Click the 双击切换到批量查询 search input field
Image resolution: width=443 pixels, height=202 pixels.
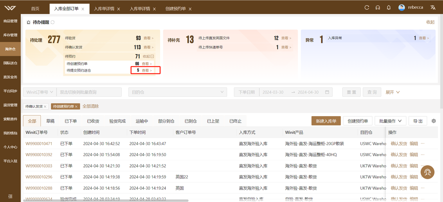89,92
